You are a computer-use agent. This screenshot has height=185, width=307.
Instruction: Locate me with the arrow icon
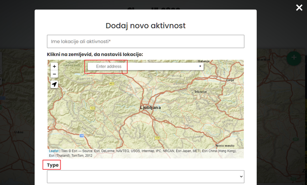[54, 84]
